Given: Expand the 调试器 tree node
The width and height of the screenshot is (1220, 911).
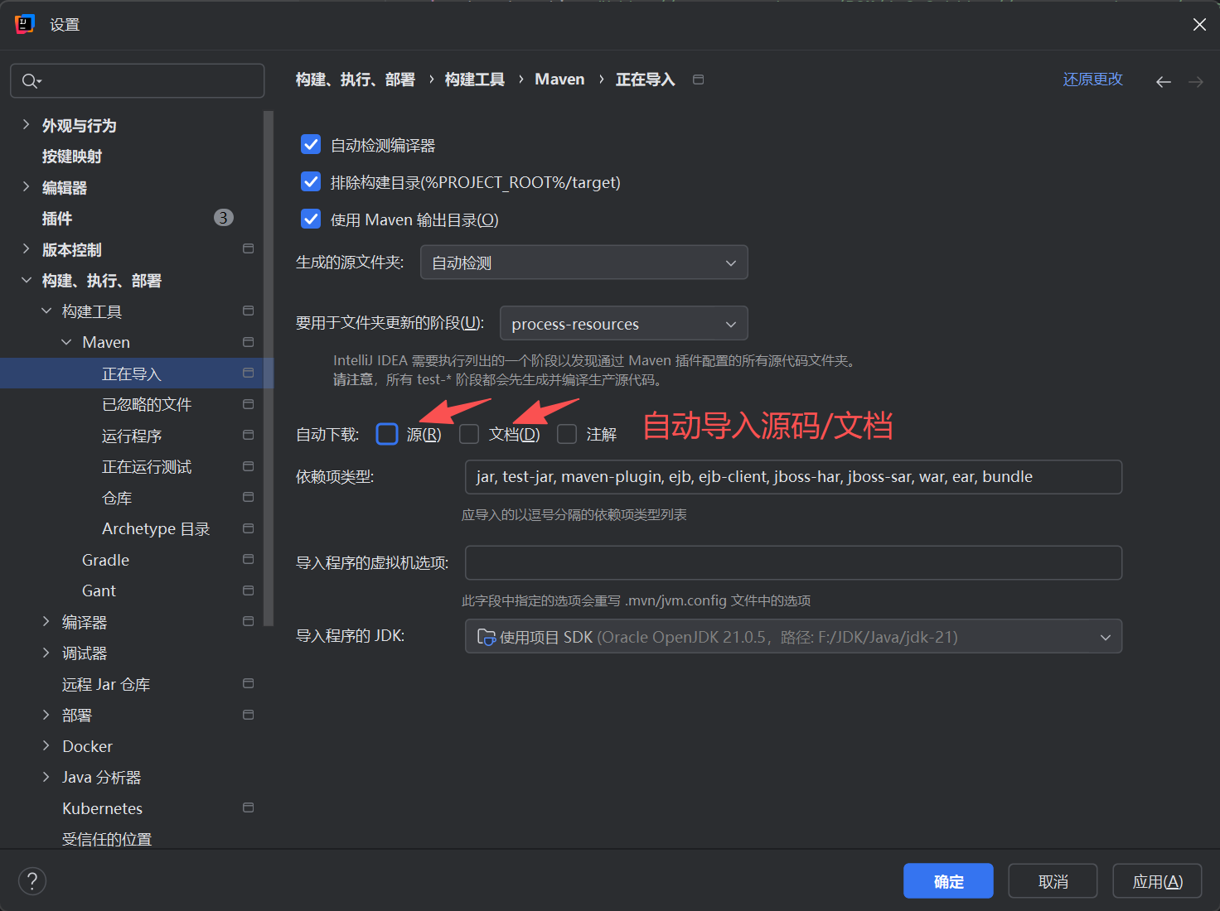Looking at the screenshot, I should coord(46,653).
